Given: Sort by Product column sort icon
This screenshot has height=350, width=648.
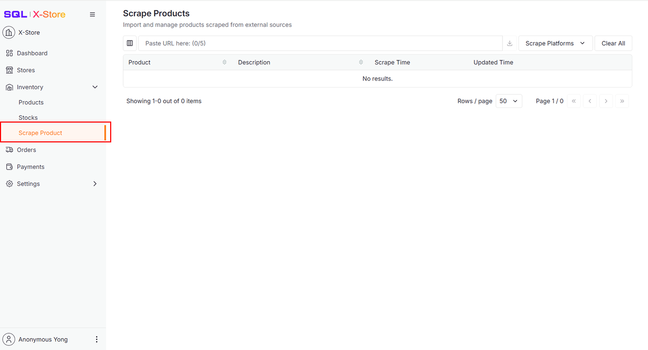Looking at the screenshot, I should 225,63.
